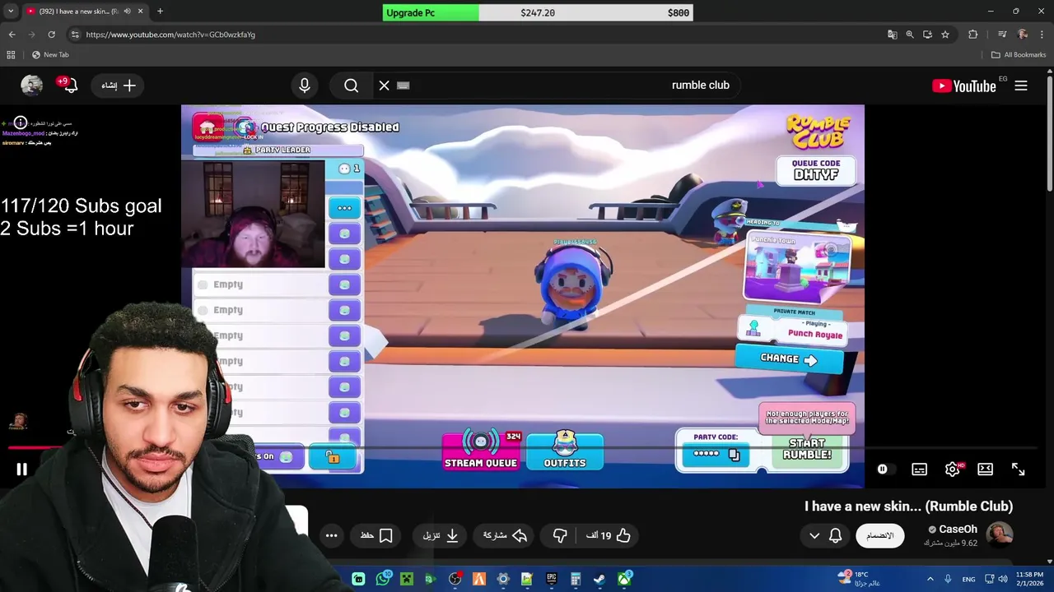Open tab search dropdown arrow
Viewport: 1054px width, 592px height.
11,12
